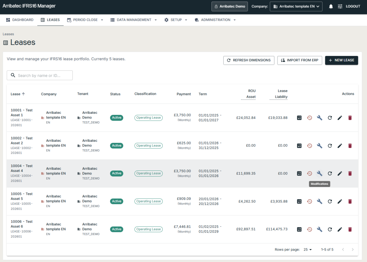The height and width of the screenshot is (262, 367).
Task: Open calculation schedule for lease 10004
Action: coord(299,173)
